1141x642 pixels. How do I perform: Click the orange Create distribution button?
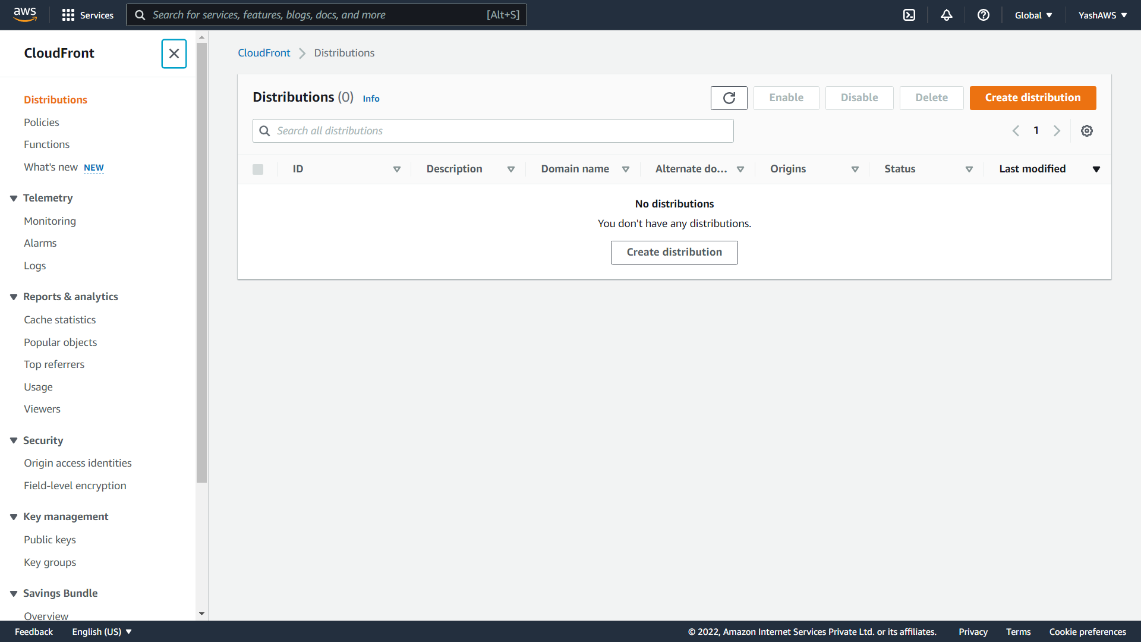(1033, 97)
